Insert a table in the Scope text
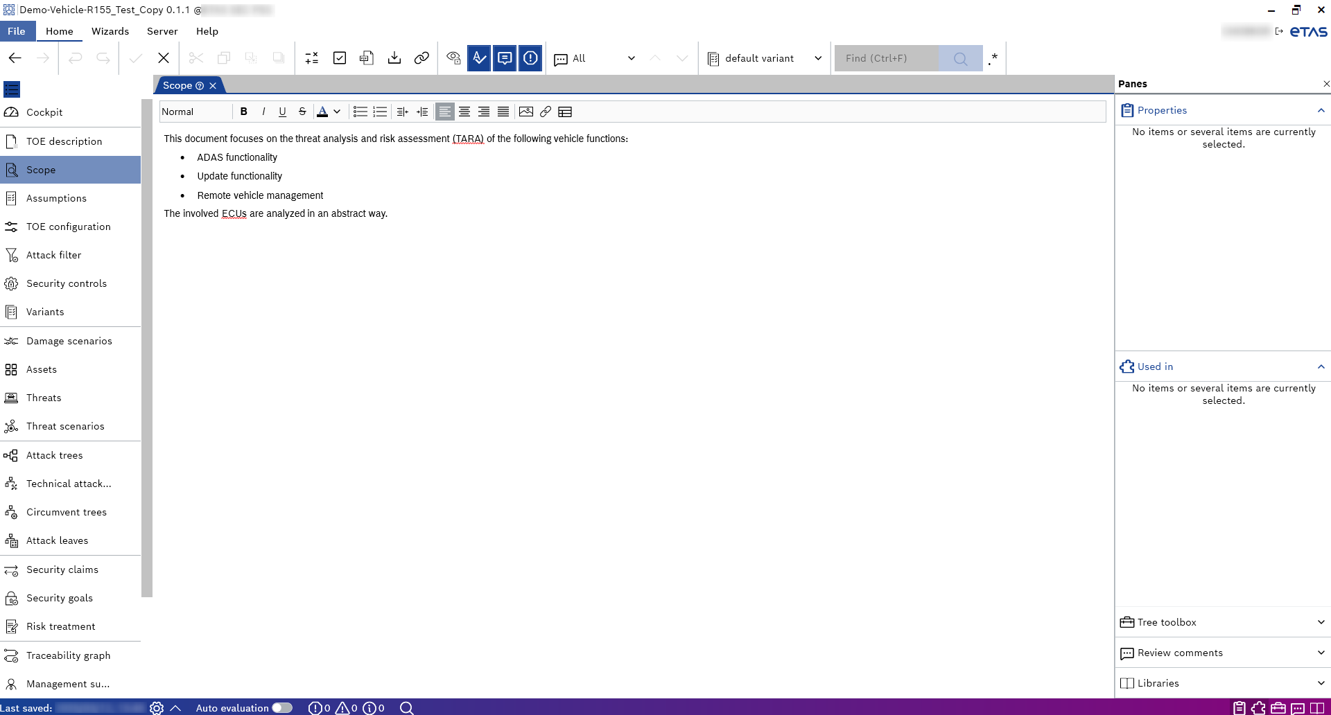The width and height of the screenshot is (1331, 715). [565, 112]
